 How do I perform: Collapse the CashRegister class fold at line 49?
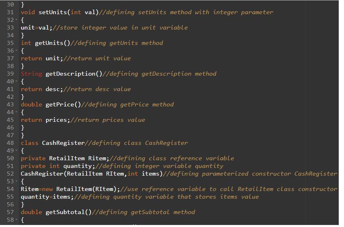coord(16,151)
